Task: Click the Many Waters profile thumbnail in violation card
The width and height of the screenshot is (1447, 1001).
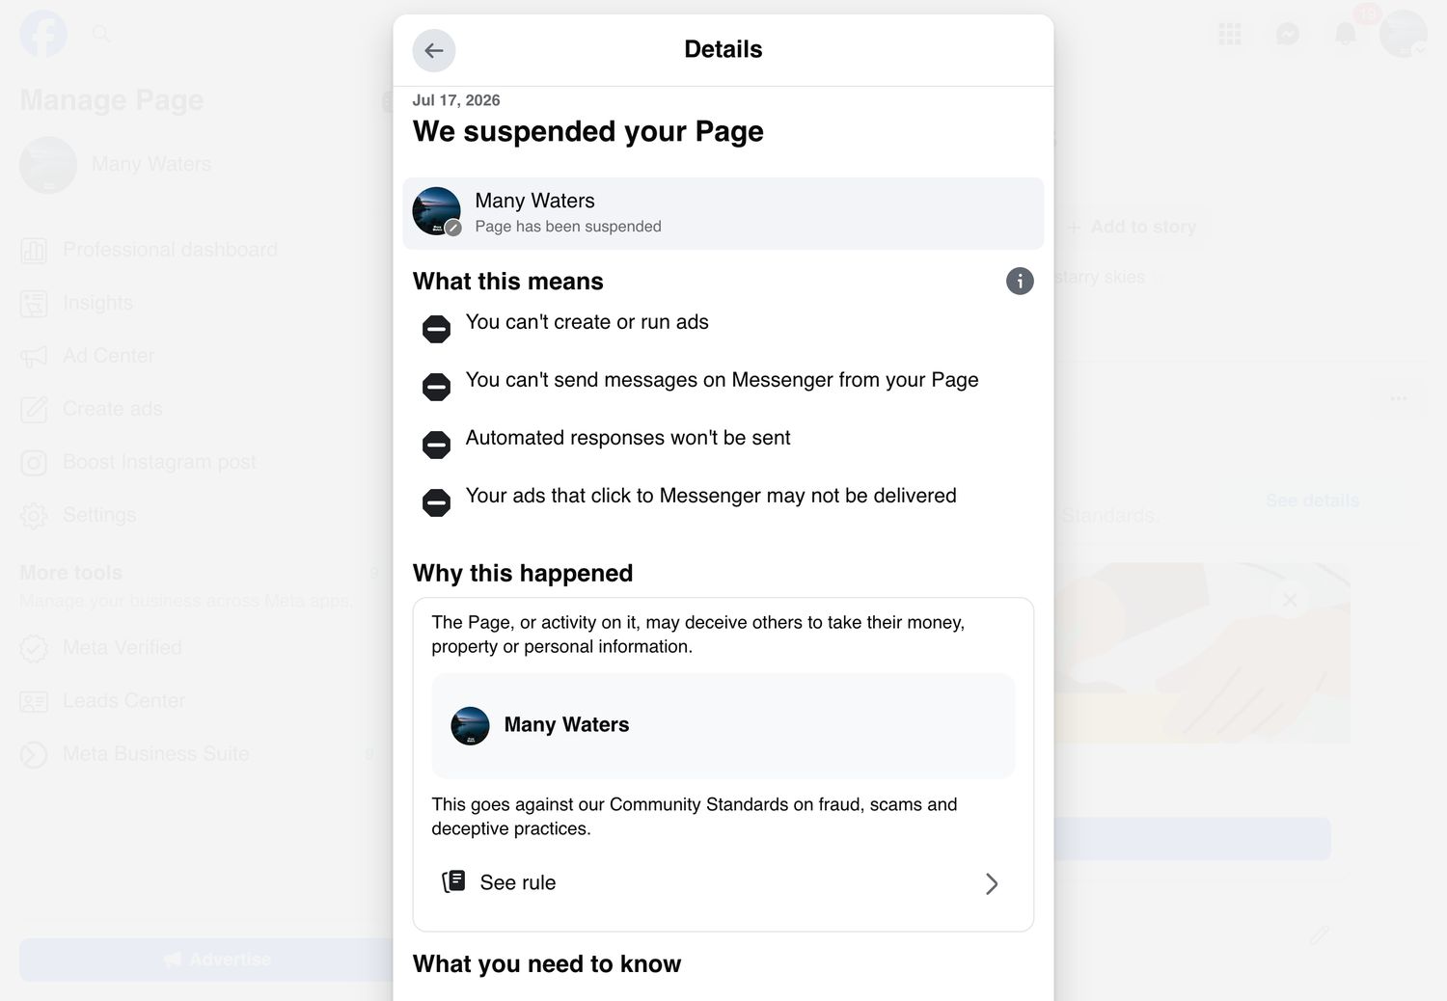Action: tap(471, 725)
